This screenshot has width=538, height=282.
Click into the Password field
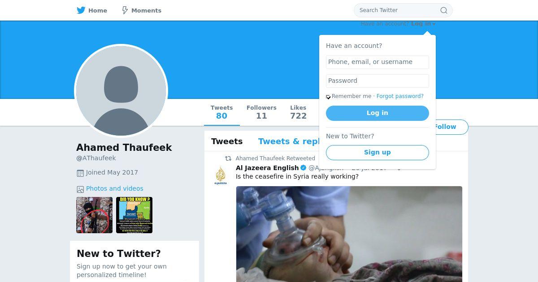[377, 81]
